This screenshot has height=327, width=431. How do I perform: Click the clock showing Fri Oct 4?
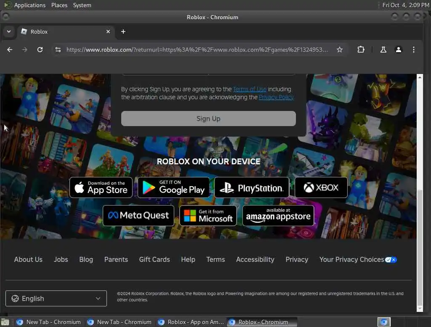pos(406,5)
